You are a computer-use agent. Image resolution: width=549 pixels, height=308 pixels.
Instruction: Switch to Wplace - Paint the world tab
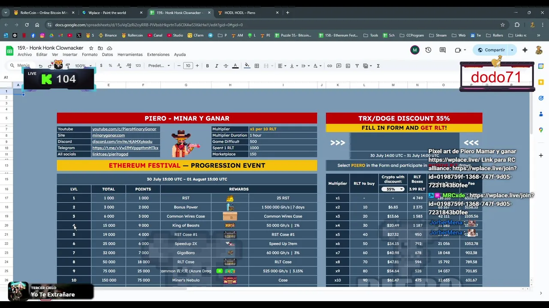click(112, 13)
